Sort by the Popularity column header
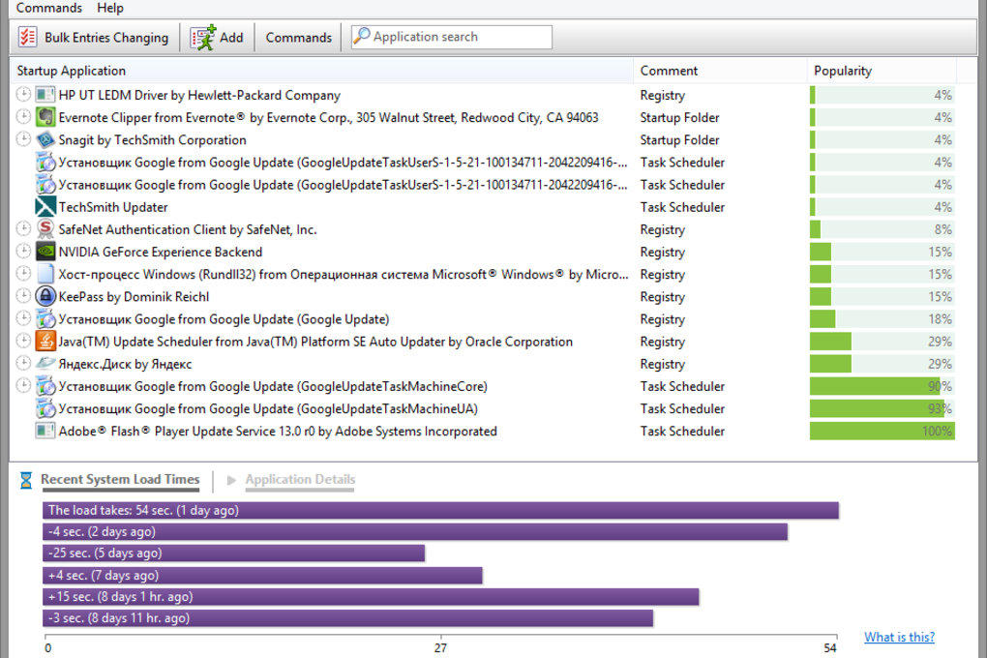The image size is (987, 658). pos(843,71)
